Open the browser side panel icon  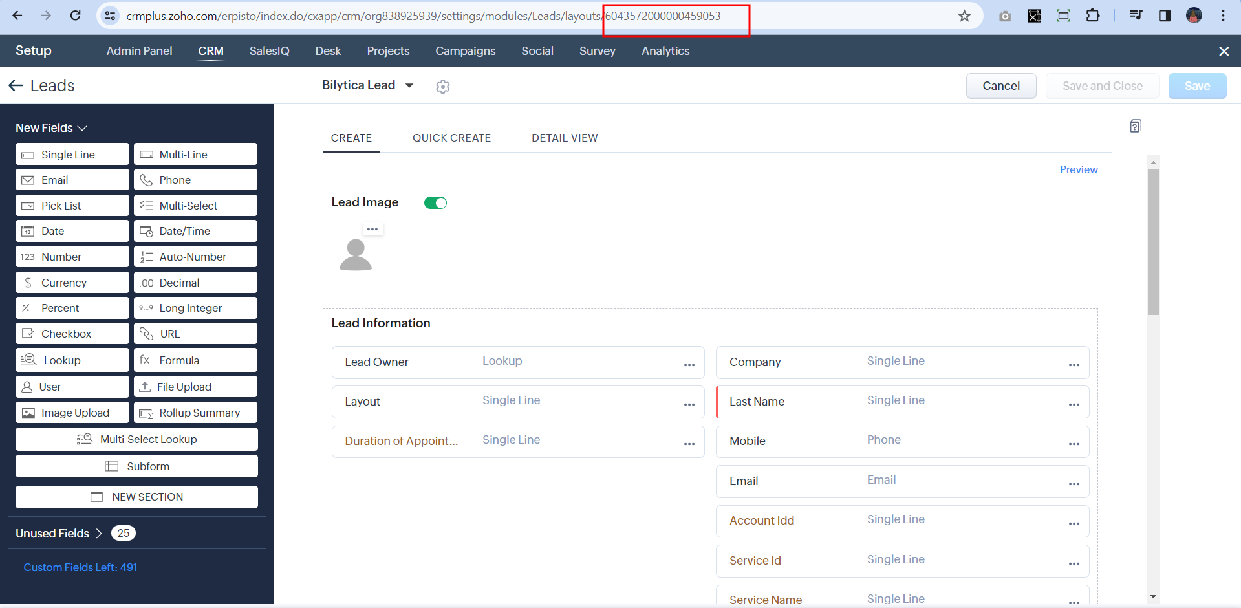click(x=1165, y=16)
